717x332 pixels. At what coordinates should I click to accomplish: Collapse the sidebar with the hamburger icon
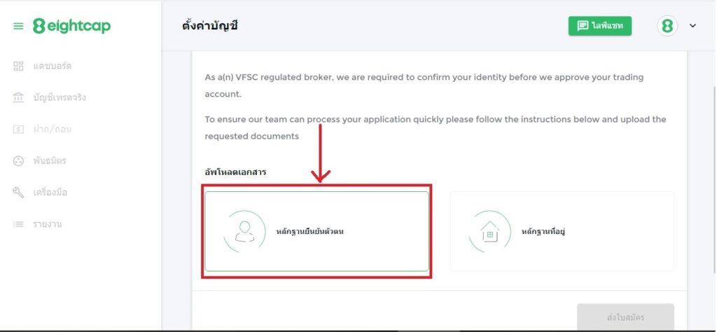tap(18, 26)
